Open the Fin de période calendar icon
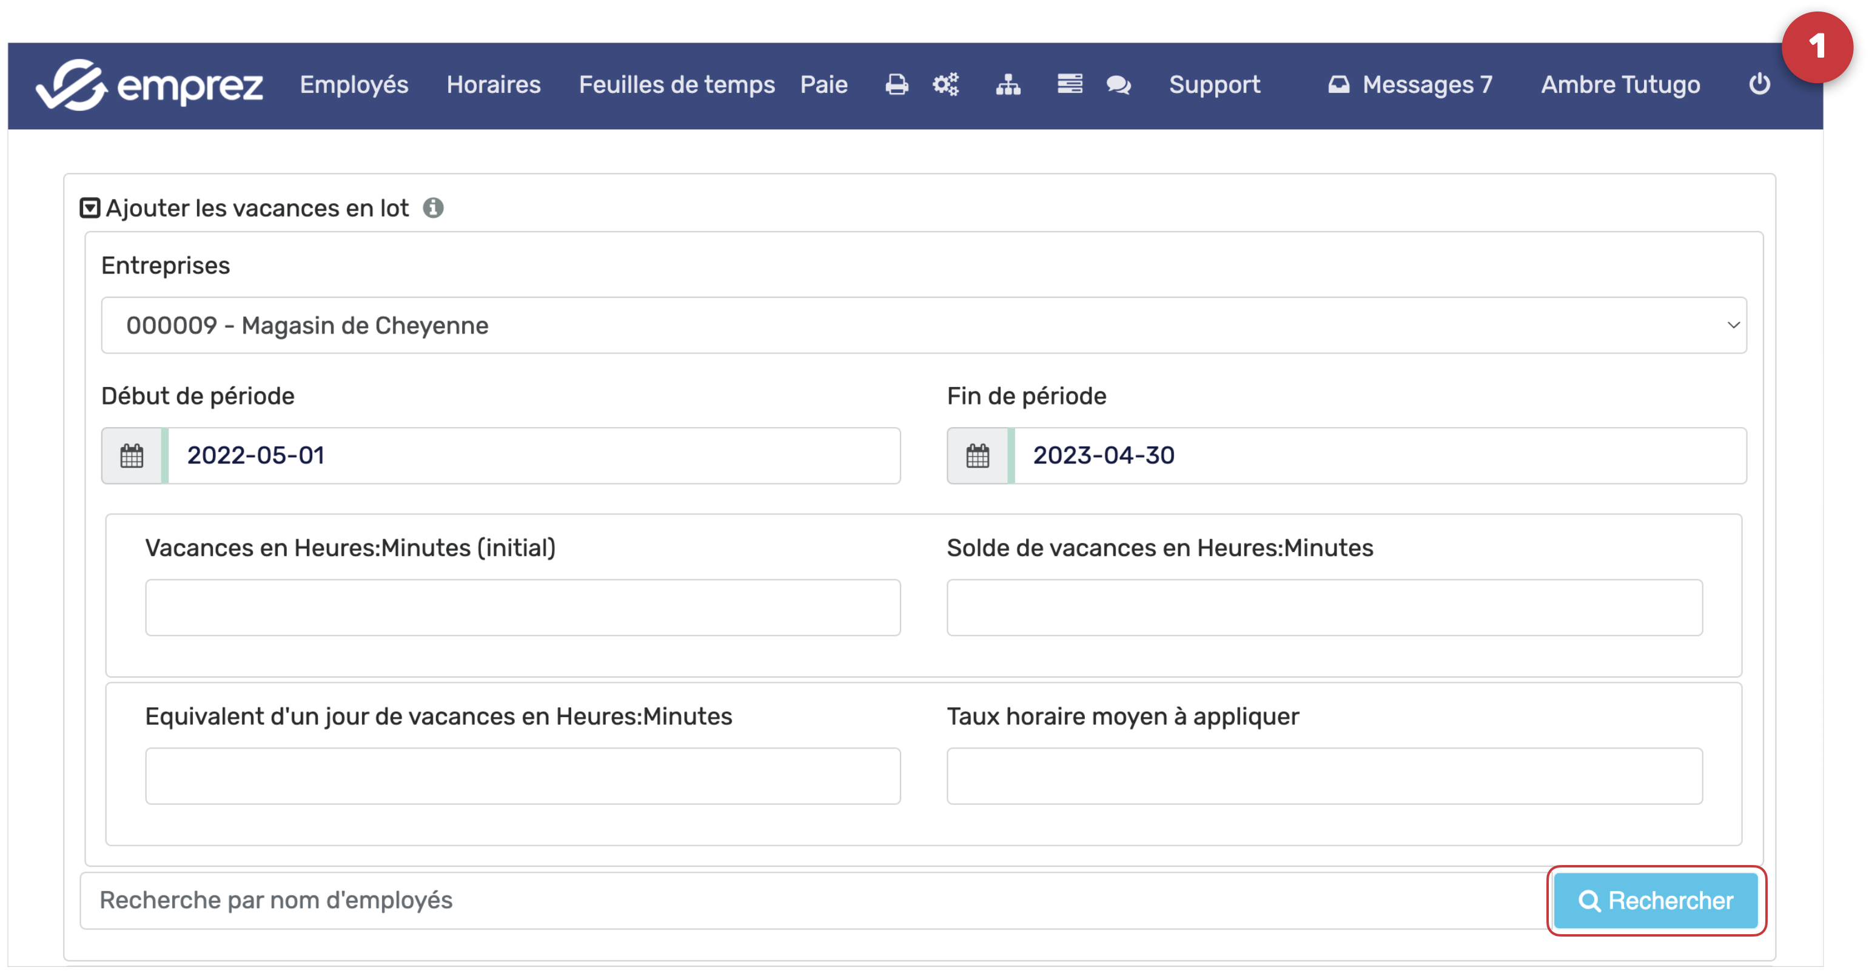1869x973 pixels. point(978,456)
